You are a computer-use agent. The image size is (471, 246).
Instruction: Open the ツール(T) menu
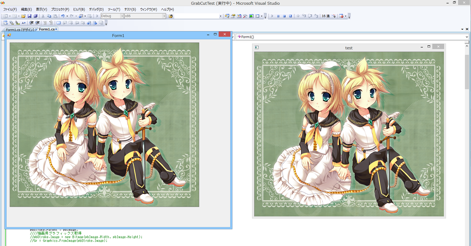pyautogui.click(x=114, y=9)
